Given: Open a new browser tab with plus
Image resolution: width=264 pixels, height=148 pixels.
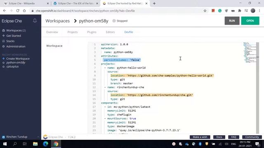Looking at the screenshot, I should click(x=154, y=3).
